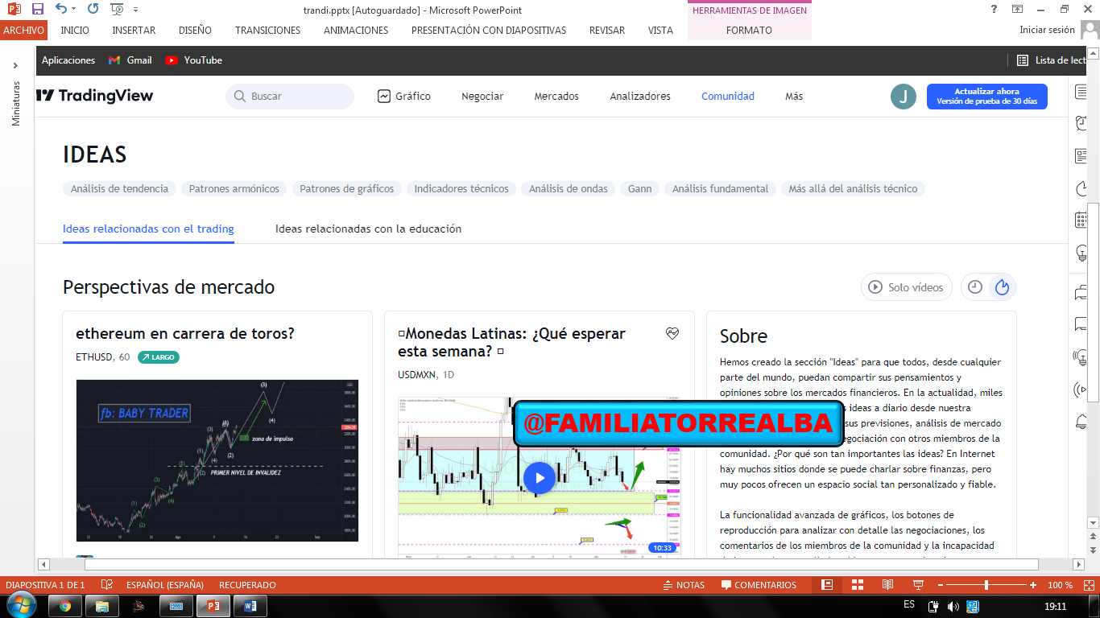The image size is (1100, 618).
Task: Open the ANIMACIONES ribbon tab
Action: [x=356, y=30]
